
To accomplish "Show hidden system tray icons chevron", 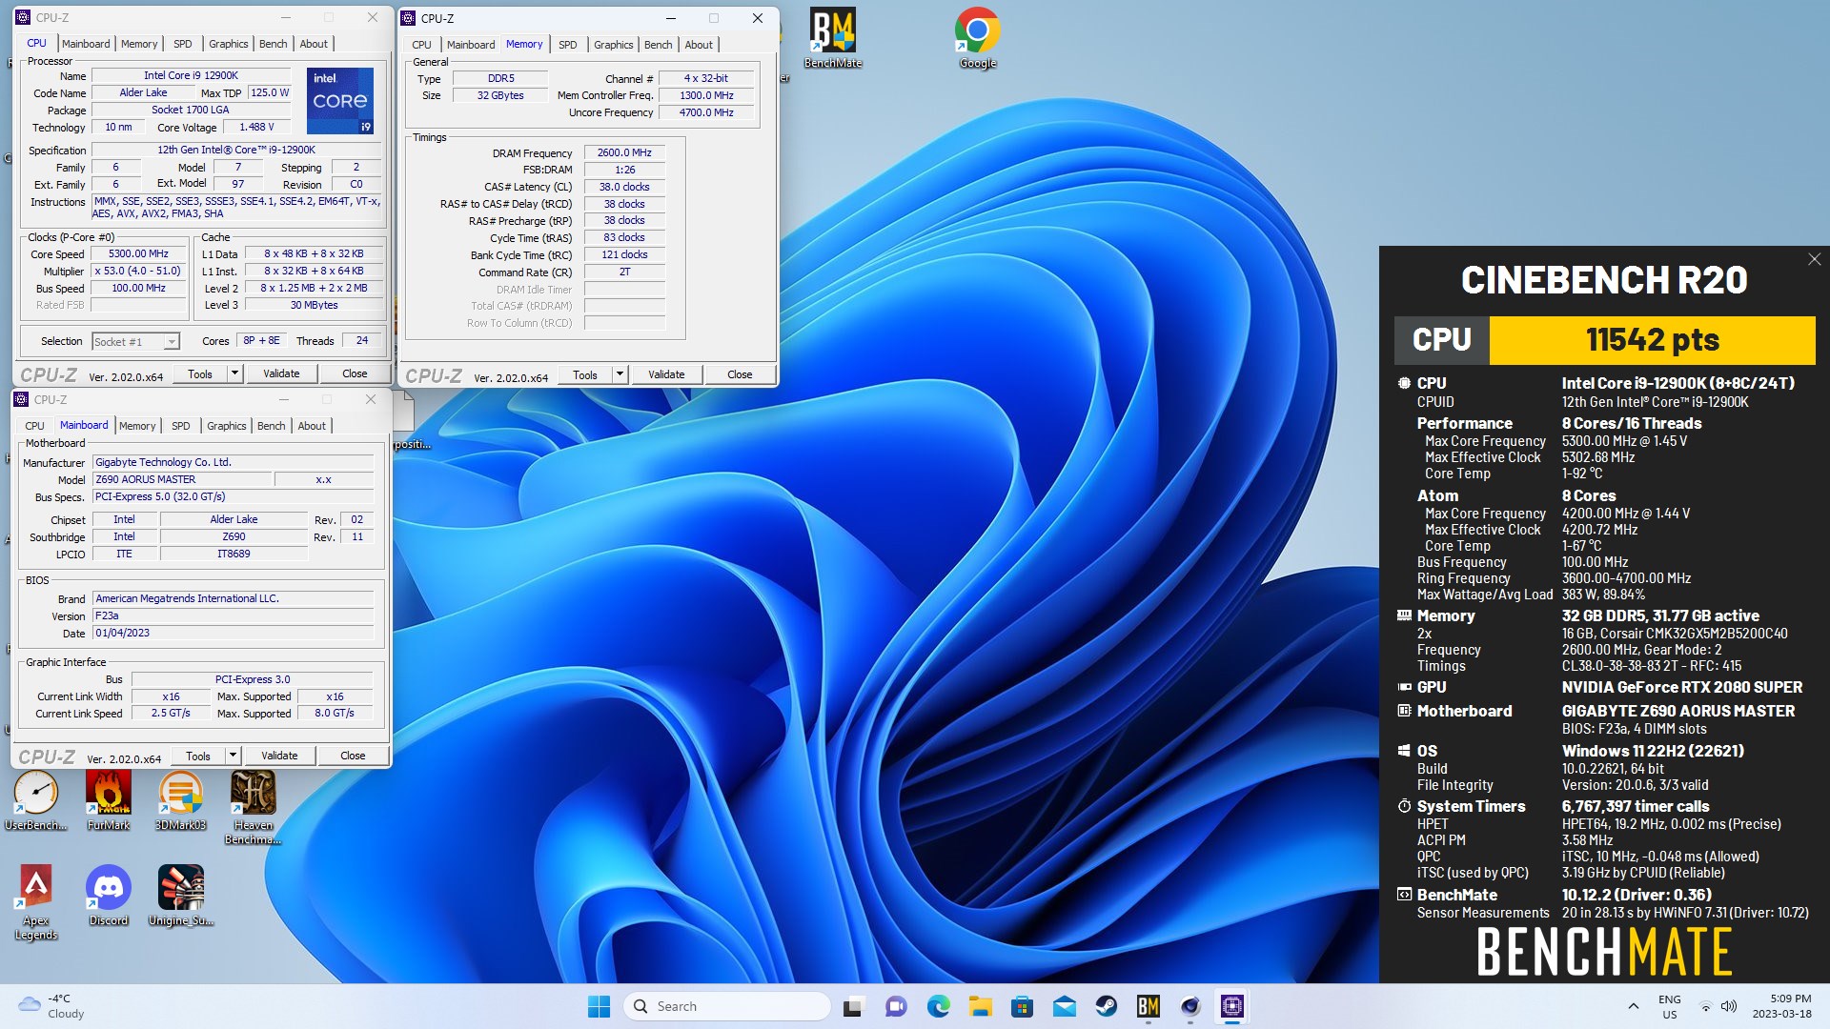I will (x=1633, y=1006).
